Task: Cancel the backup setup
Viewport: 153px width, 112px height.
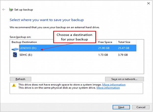Action: pyautogui.click(x=141, y=107)
